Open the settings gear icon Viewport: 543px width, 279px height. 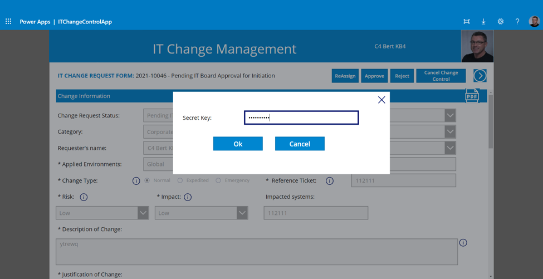coord(500,22)
